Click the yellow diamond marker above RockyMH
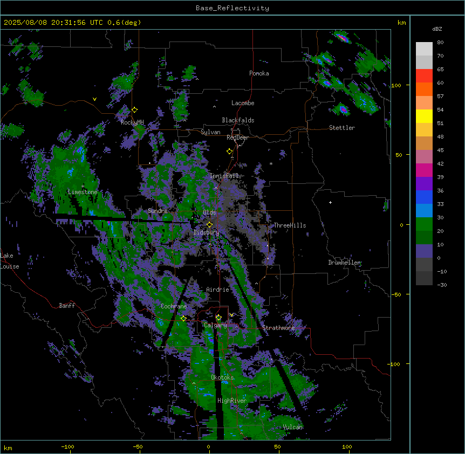The height and width of the screenshot is (454, 465). point(135,110)
